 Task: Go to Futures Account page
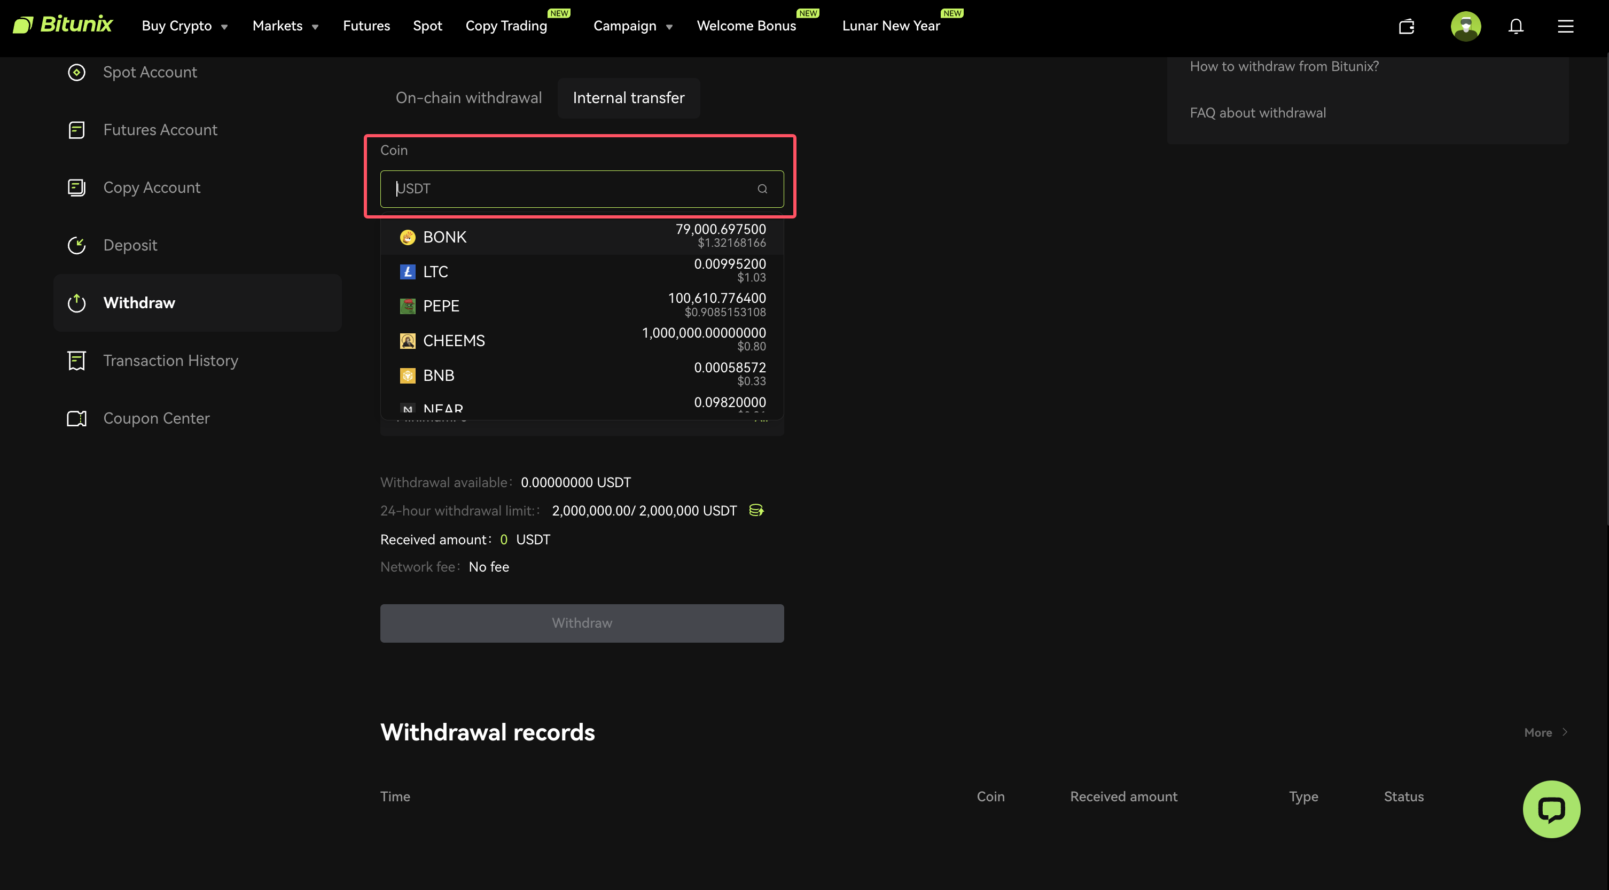click(160, 130)
